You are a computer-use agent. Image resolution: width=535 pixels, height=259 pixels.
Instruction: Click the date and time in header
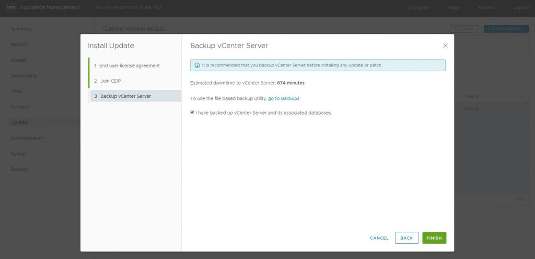129,7
